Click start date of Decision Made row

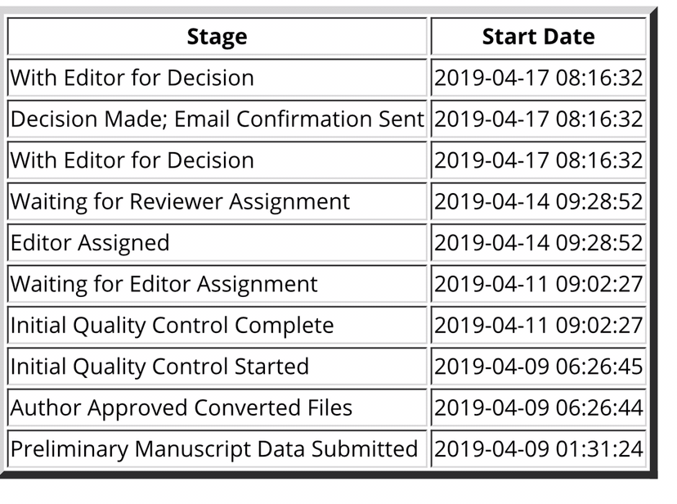click(538, 119)
